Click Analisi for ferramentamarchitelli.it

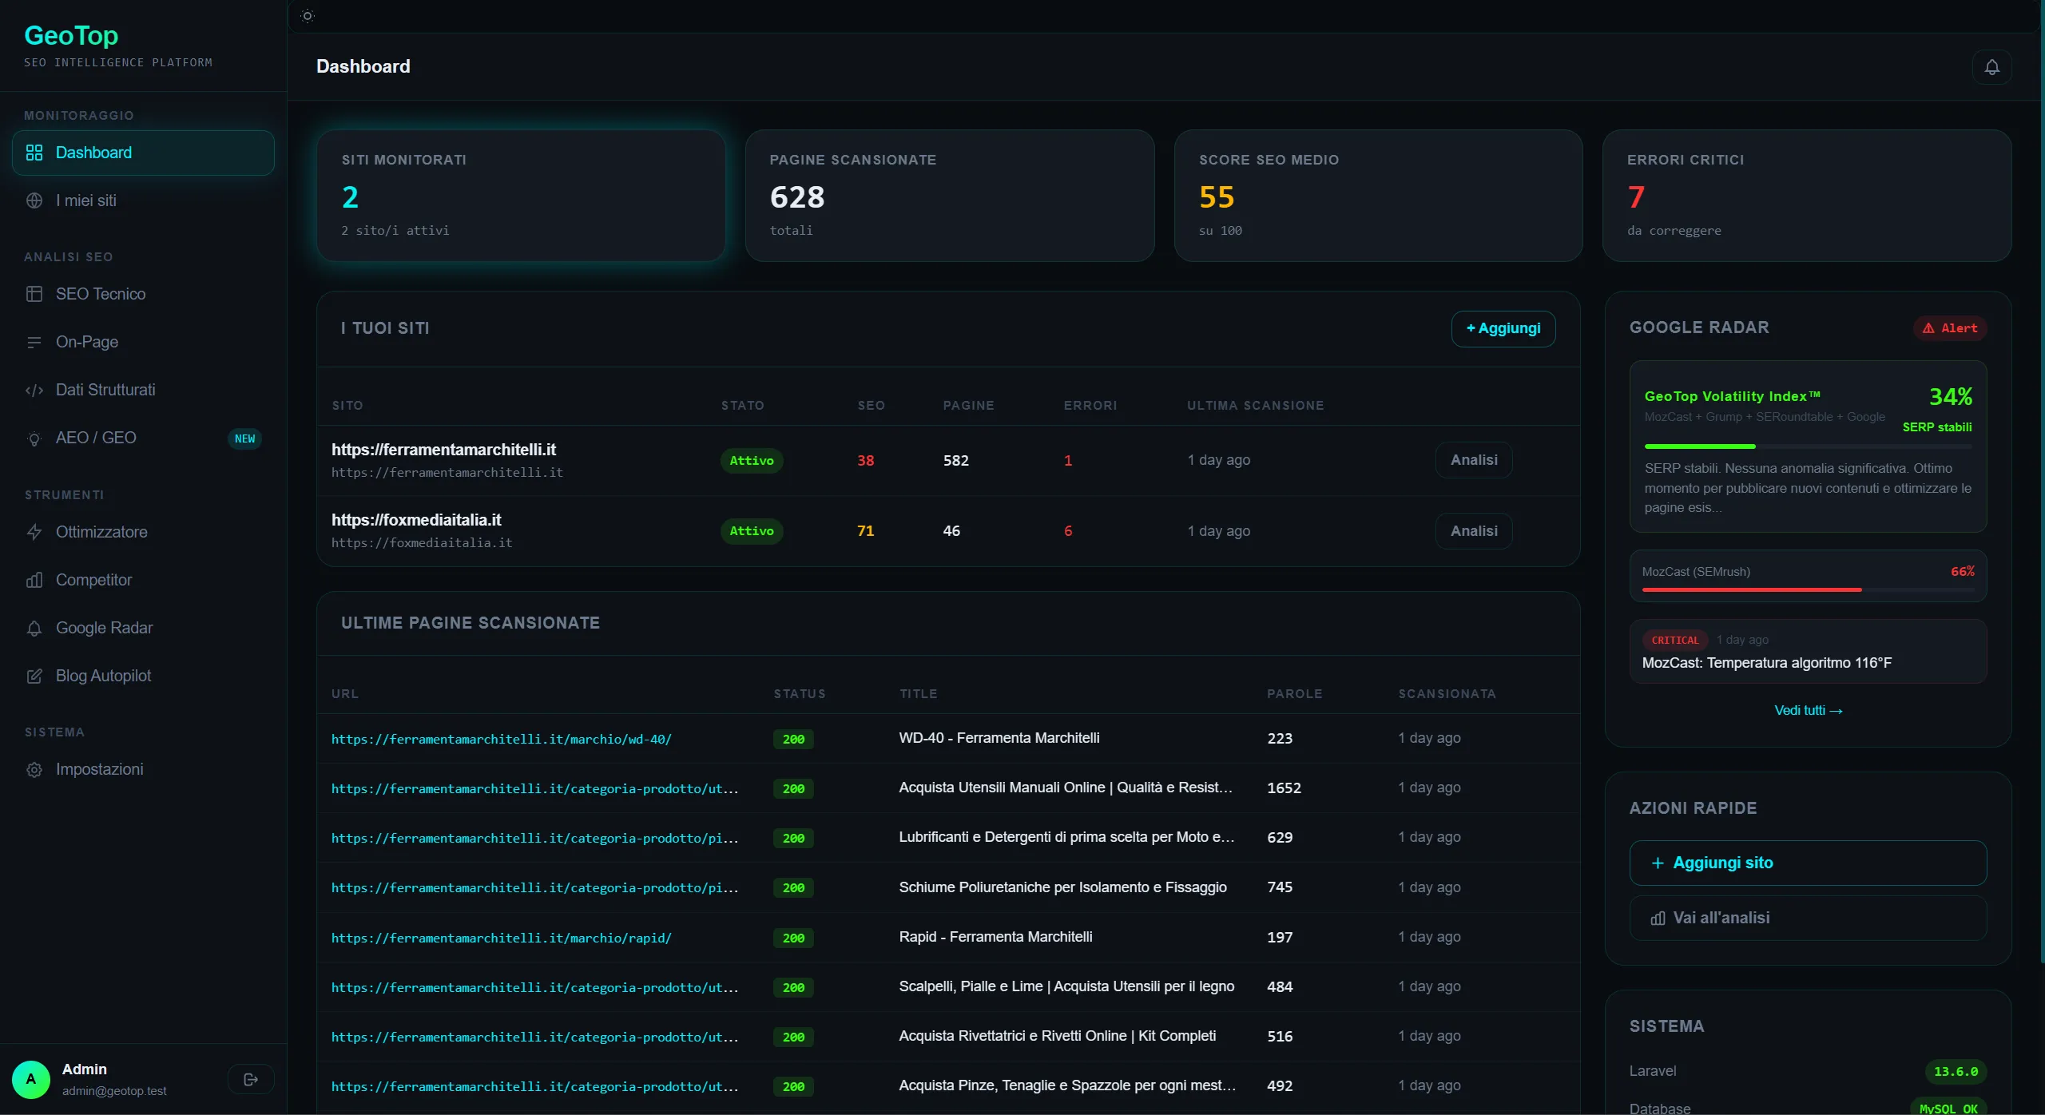point(1474,460)
